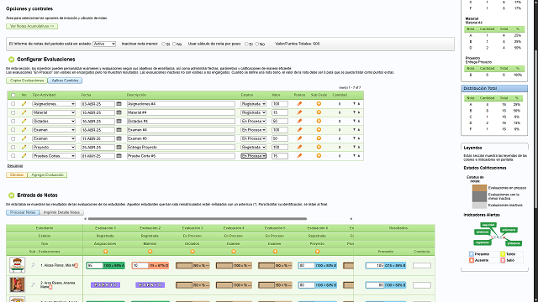Click the Procesar Notas button
This screenshot has width=538, height=302.
23,212
